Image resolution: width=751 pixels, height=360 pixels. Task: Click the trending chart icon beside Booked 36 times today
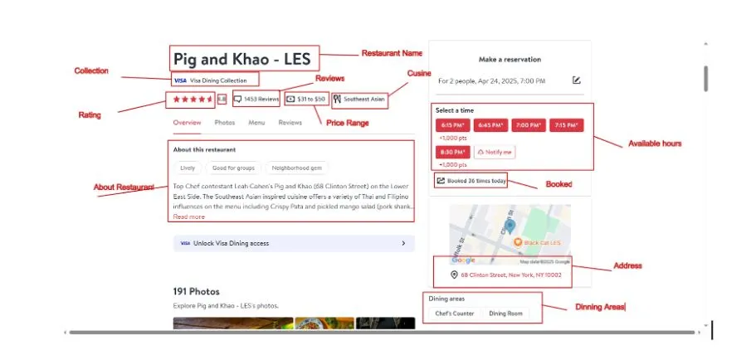tap(441, 181)
